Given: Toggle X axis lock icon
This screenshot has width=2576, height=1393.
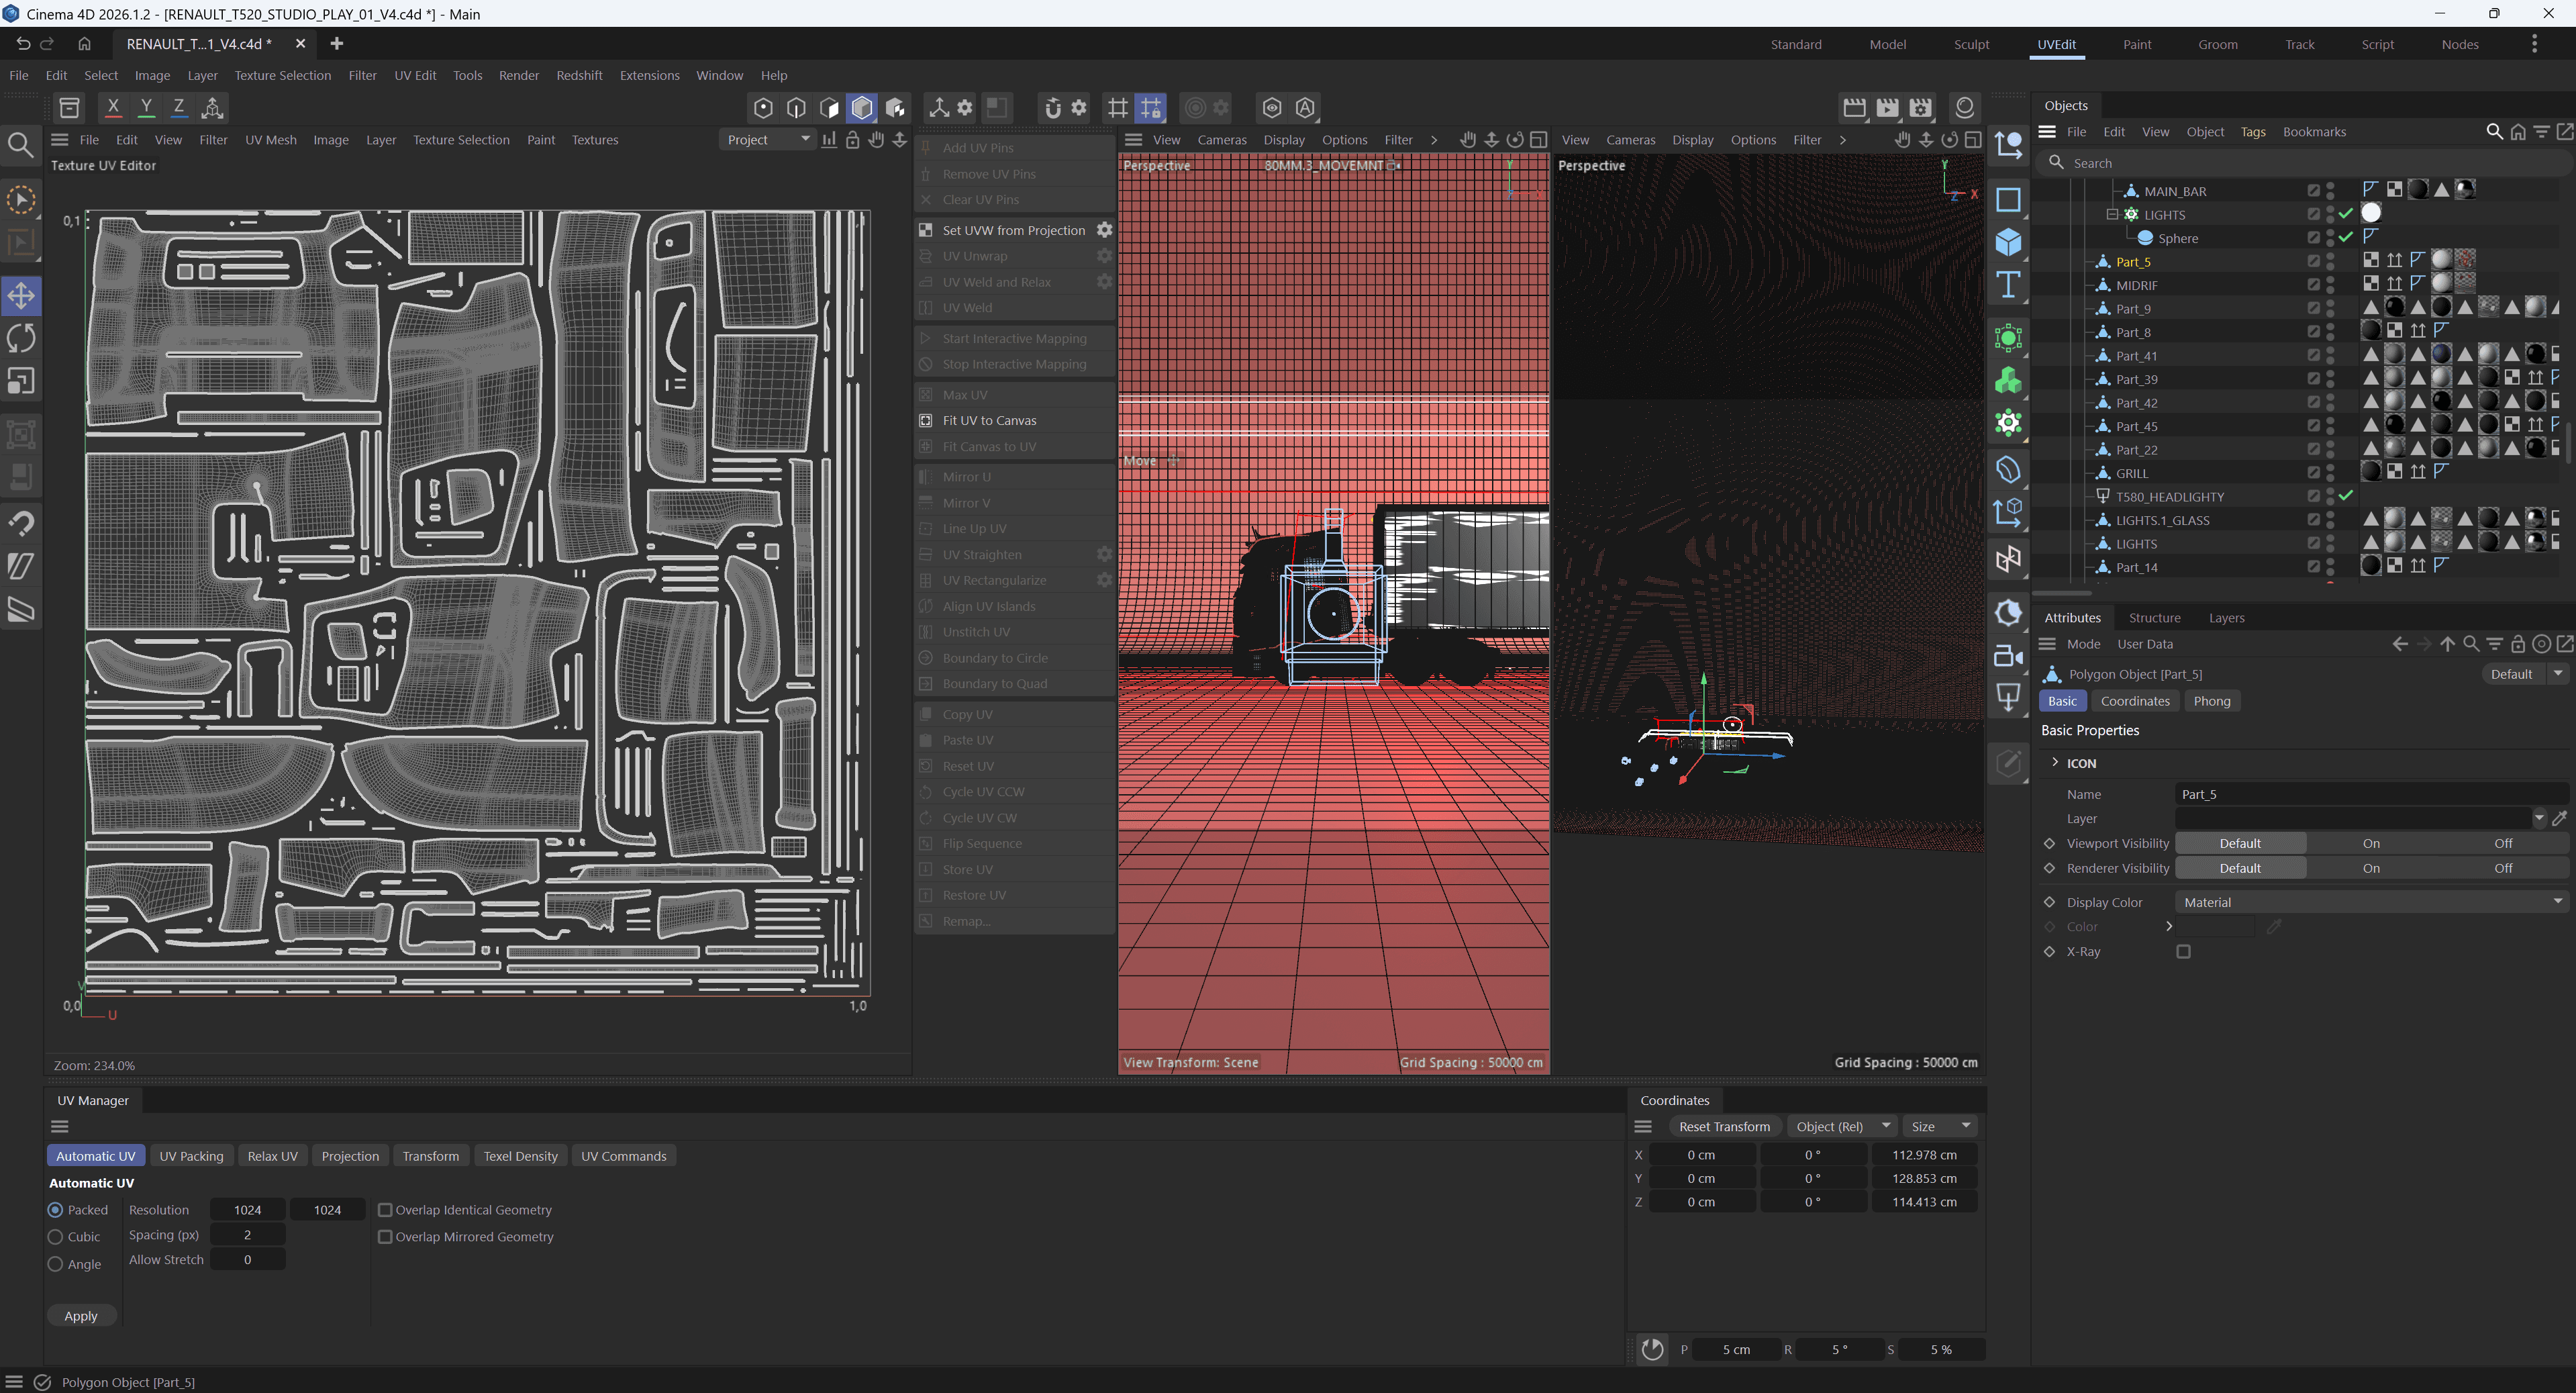Looking at the screenshot, I should 113,107.
